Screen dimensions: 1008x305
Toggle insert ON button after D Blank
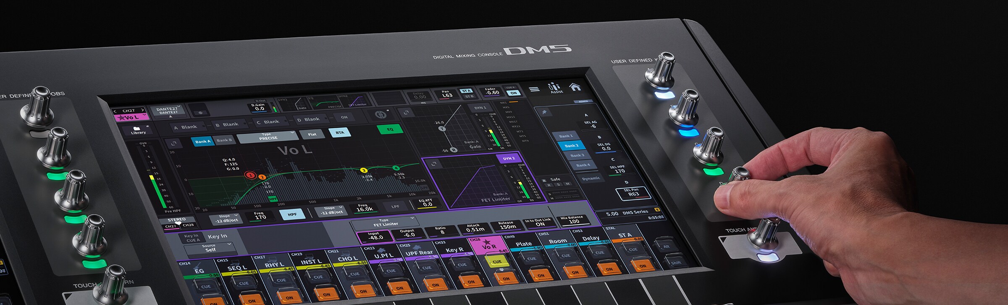(x=344, y=118)
